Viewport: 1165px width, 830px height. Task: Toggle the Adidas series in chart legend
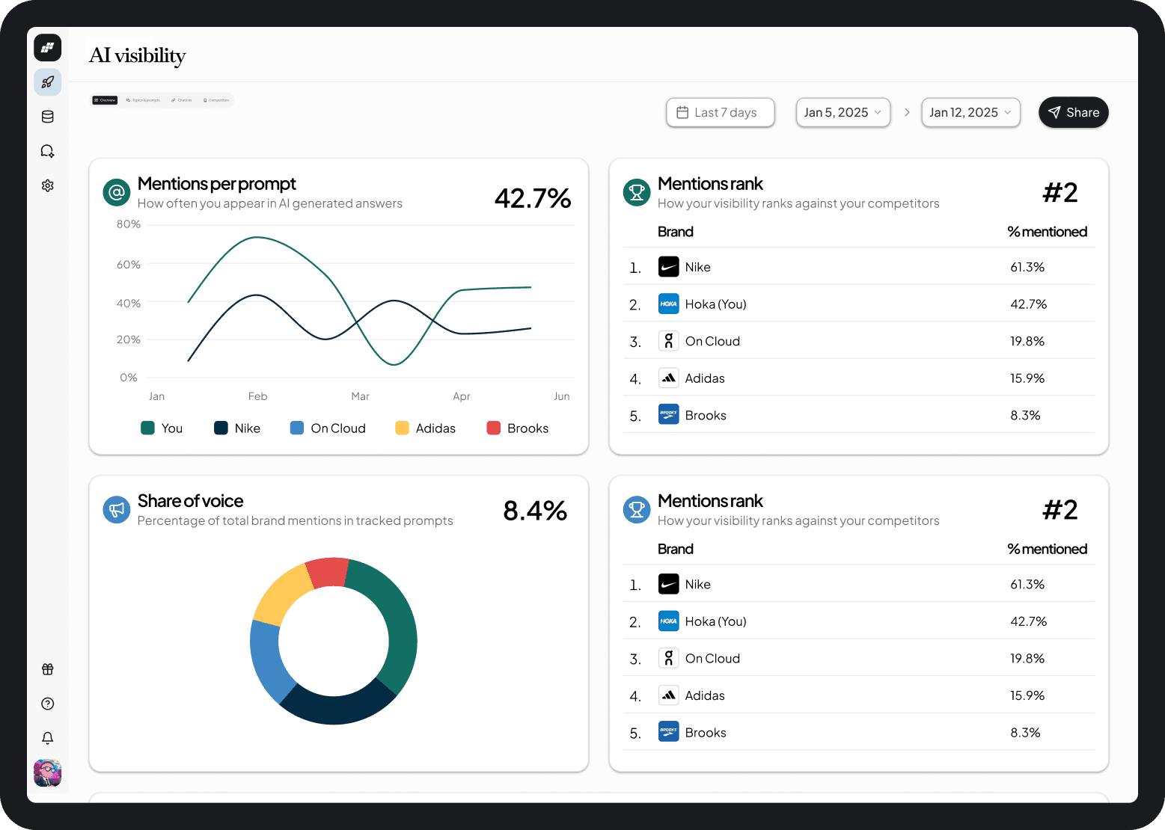(425, 428)
